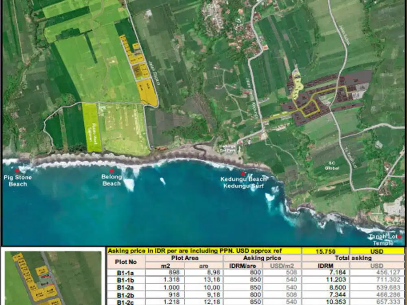The height and width of the screenshot is (305, 407).
Task: Select the B1-2c plot row label
Action: [126, 301]
